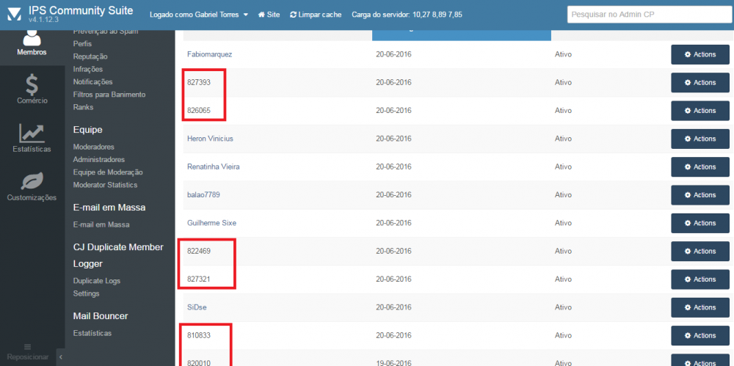
Task: Open Actions menu for member 827393
Action: 700,83
